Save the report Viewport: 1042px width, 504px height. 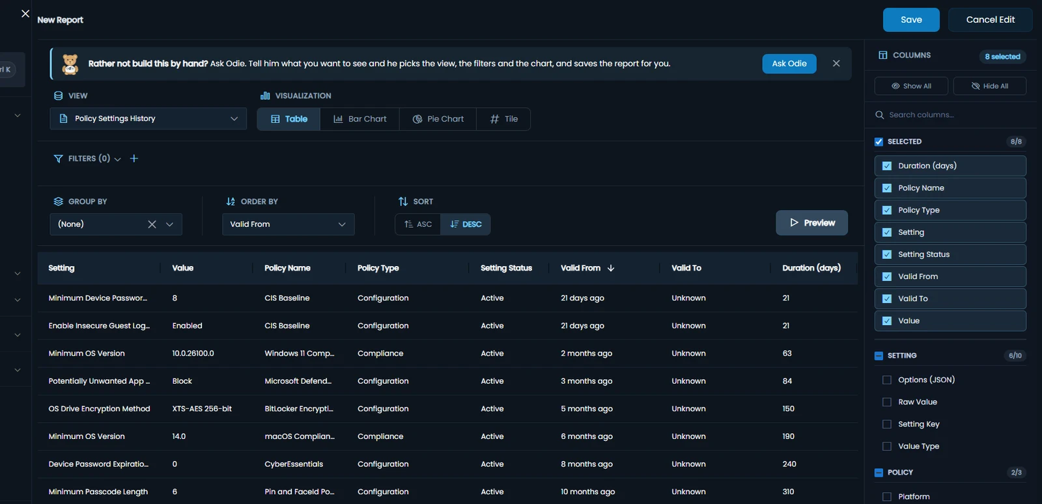(911, 20)
